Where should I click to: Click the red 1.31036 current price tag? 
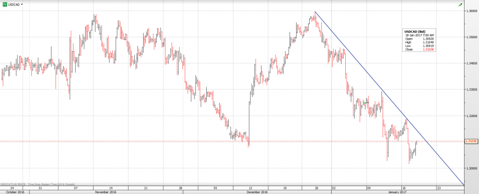pos(470,141)
